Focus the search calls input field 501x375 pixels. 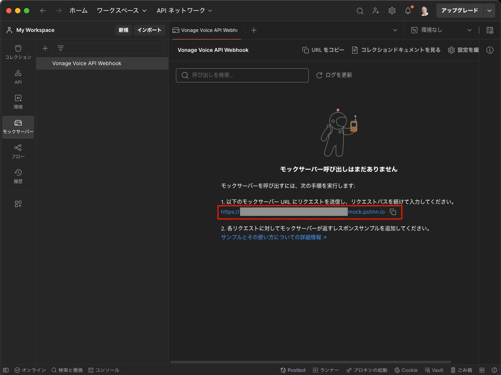tap(242, 75)
